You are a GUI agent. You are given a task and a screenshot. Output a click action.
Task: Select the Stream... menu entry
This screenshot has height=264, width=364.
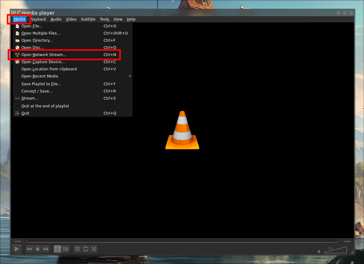pyautogui.click(x=73, y=99)
